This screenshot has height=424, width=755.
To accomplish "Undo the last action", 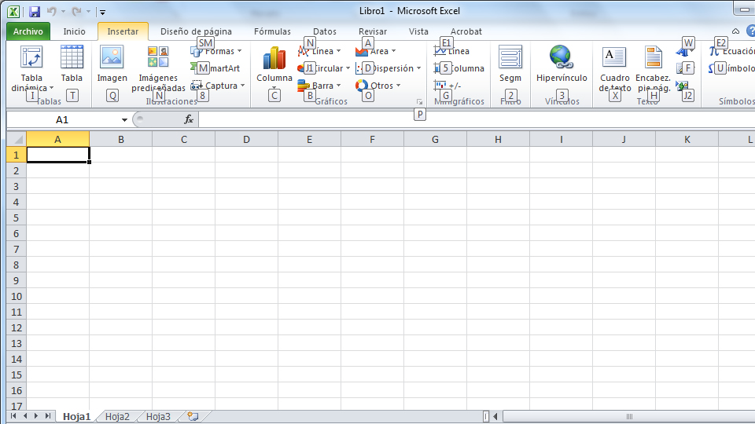I will [x=52, y=12].
